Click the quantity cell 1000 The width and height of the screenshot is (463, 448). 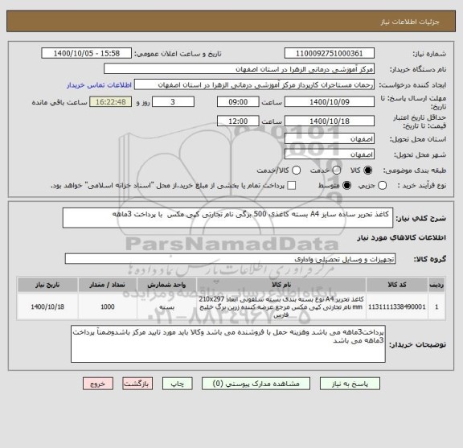tap(108, 306)
